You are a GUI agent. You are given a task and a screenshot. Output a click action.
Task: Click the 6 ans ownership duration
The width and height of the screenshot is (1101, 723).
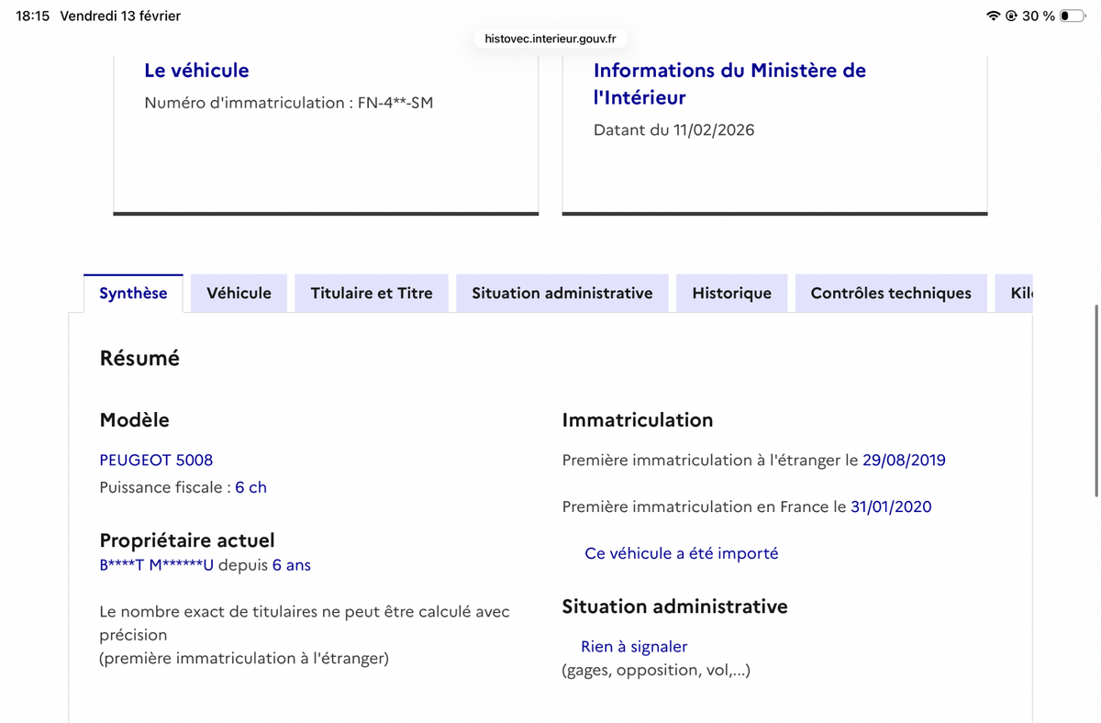[x=292, y=565]
